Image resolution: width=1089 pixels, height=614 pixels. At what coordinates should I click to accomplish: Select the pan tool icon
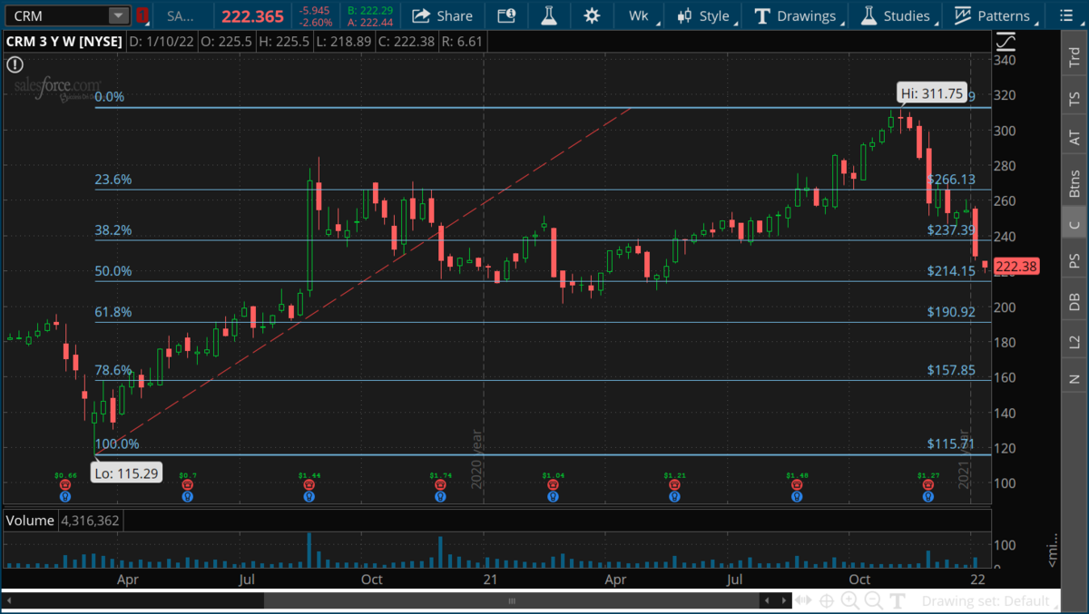pos(803,600)
